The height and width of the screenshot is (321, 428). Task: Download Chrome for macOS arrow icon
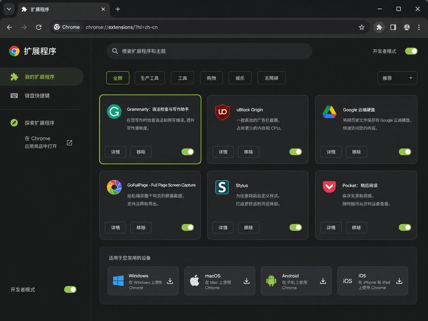[247, 281]
